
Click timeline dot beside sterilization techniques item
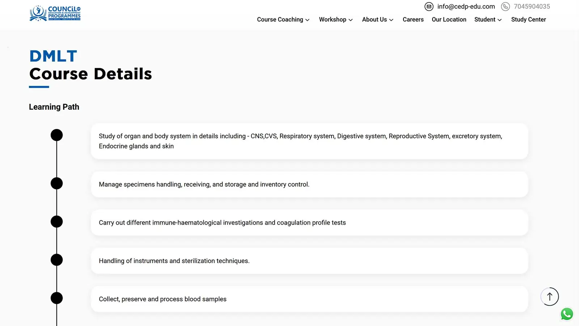pos(56,260)
